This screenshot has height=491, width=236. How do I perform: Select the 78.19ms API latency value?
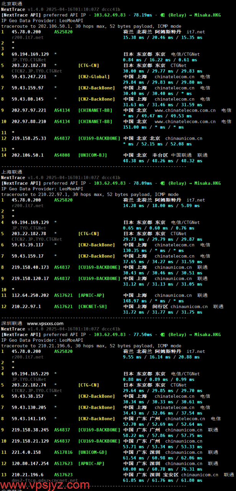pyautogui.click(x=143, y=15)
